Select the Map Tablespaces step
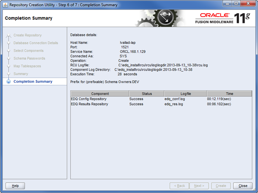The height and width of the screenshot is (193, 258). tap(27, 66)
